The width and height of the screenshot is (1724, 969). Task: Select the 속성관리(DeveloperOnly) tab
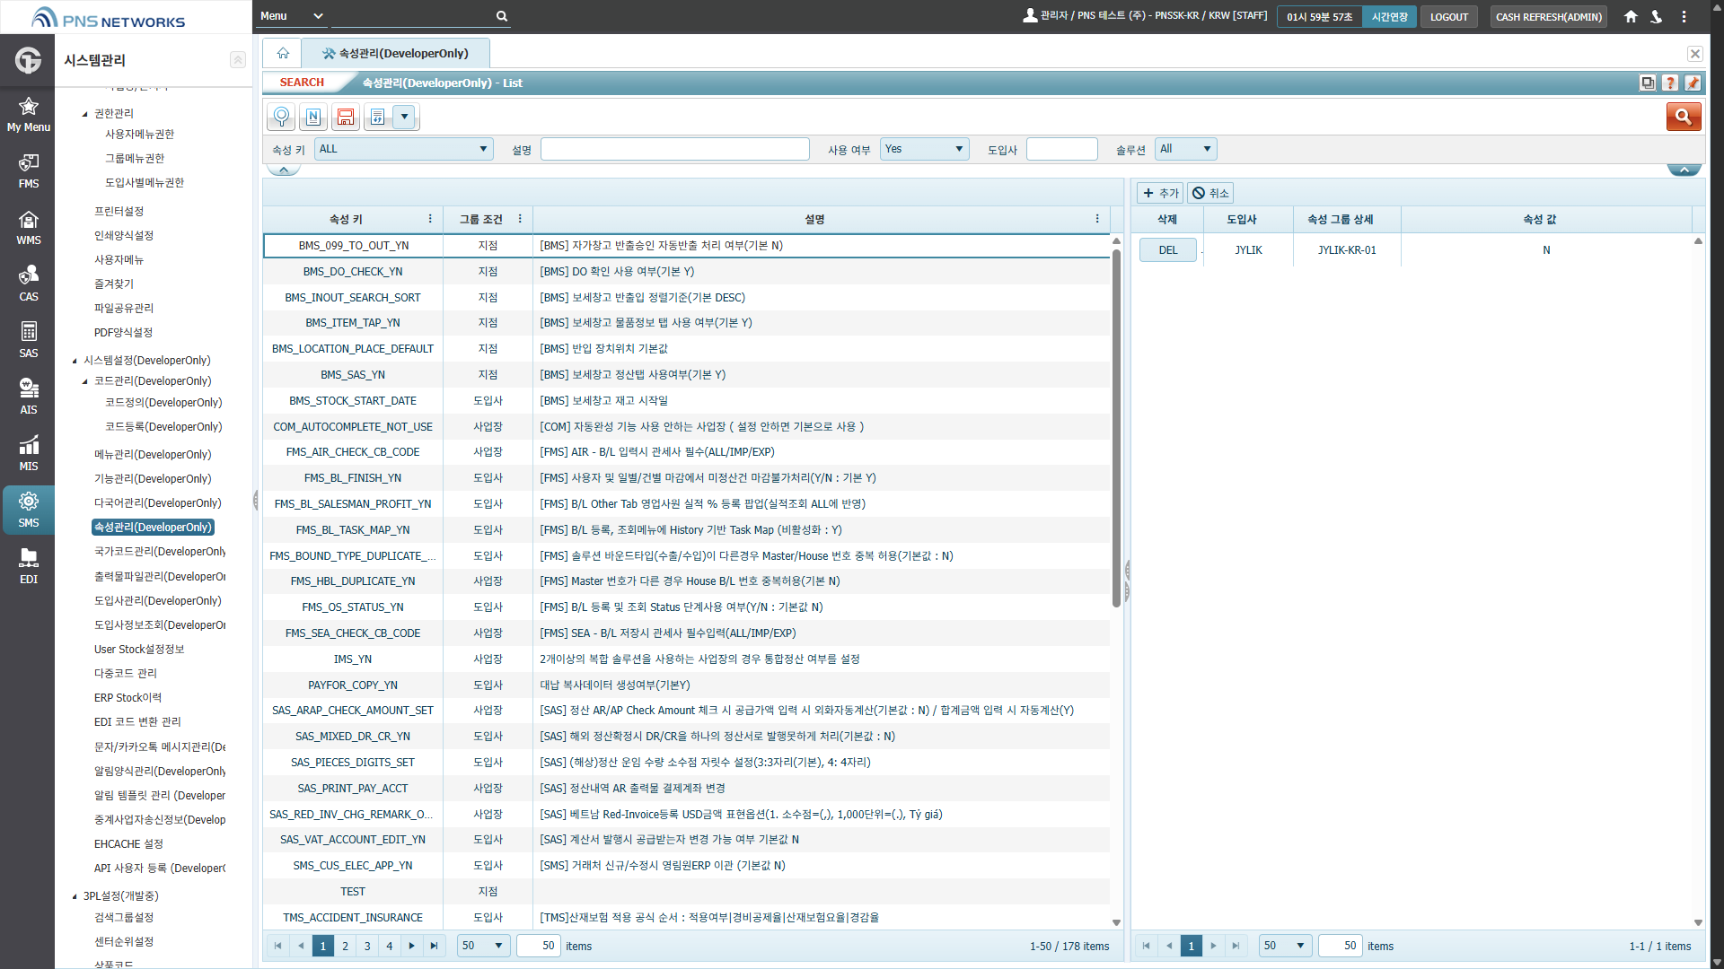point(396,53)
